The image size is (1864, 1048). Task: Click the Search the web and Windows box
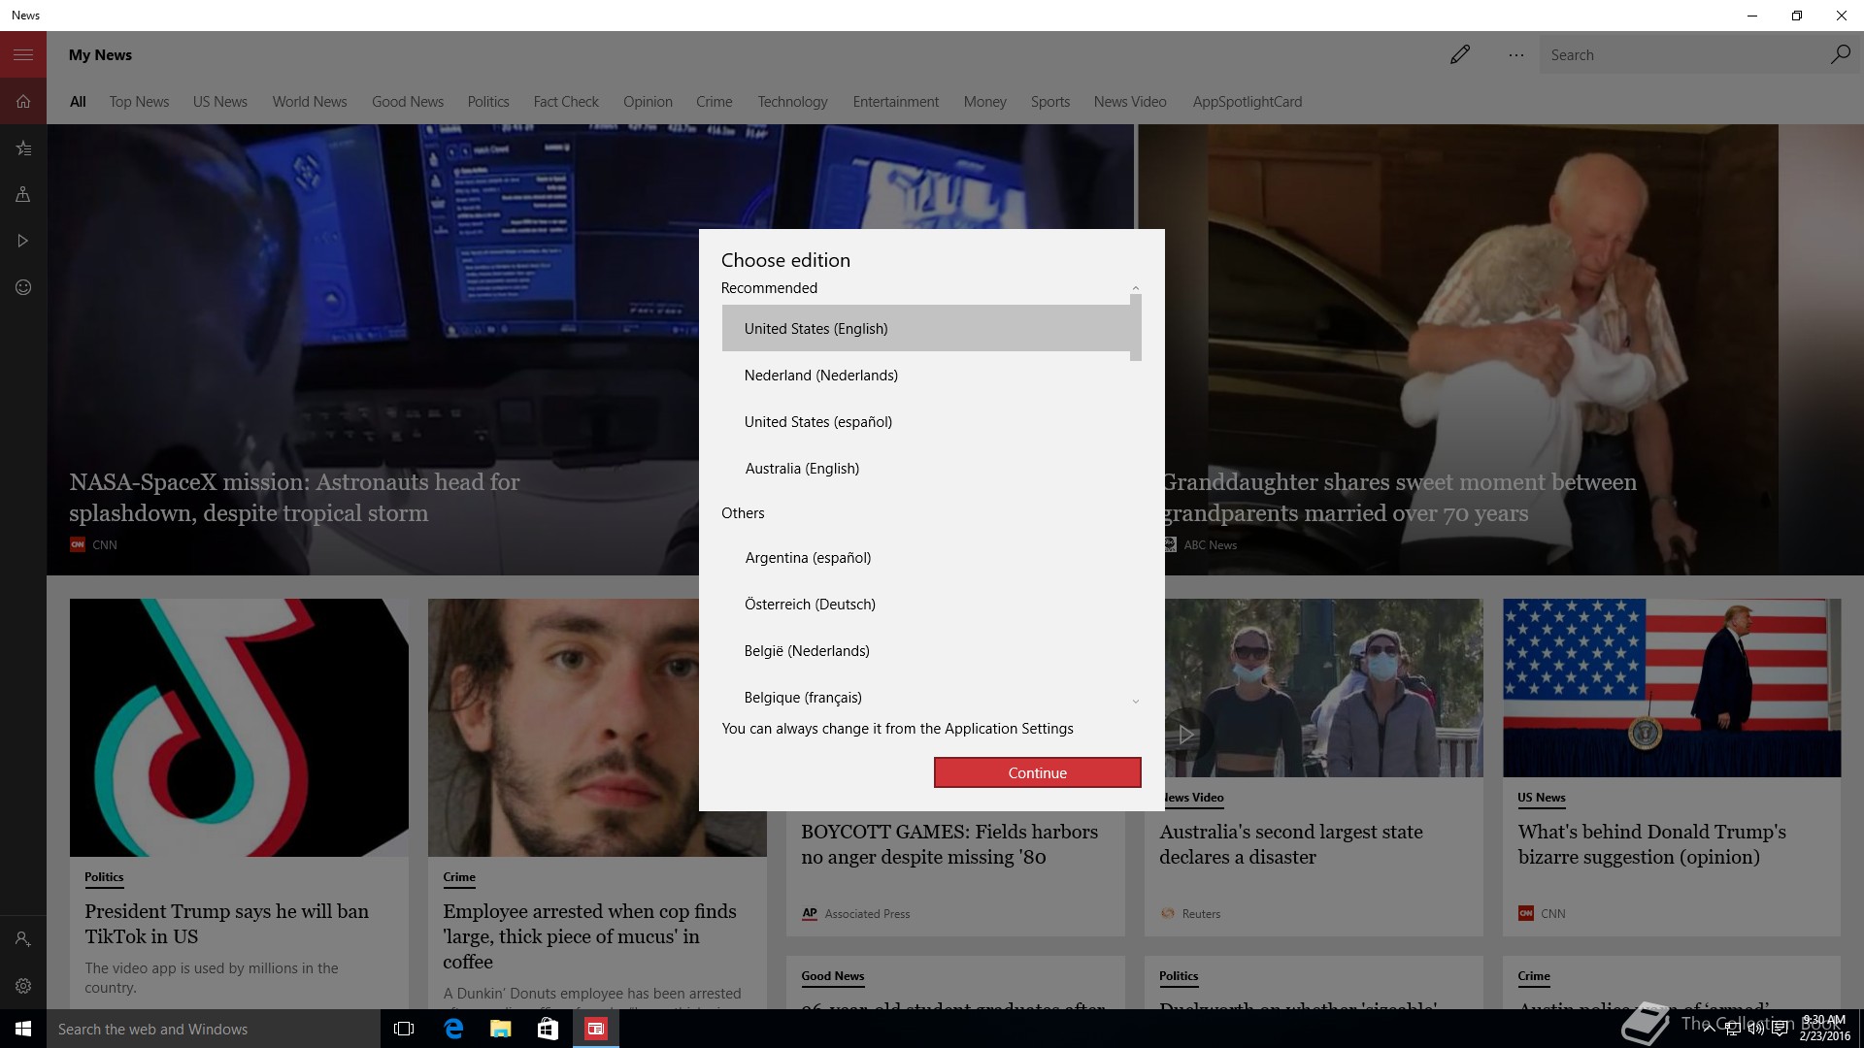(x=214, y=1029)
